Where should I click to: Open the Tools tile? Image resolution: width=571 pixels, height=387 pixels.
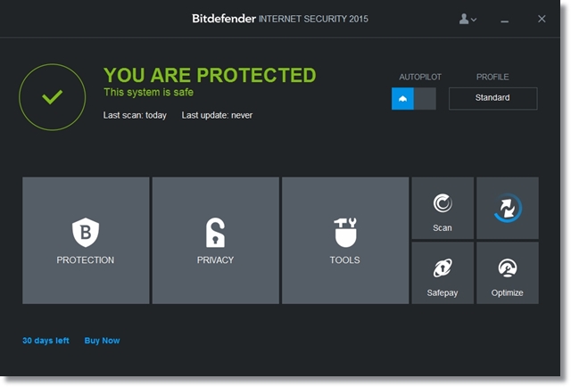[345, 240]
